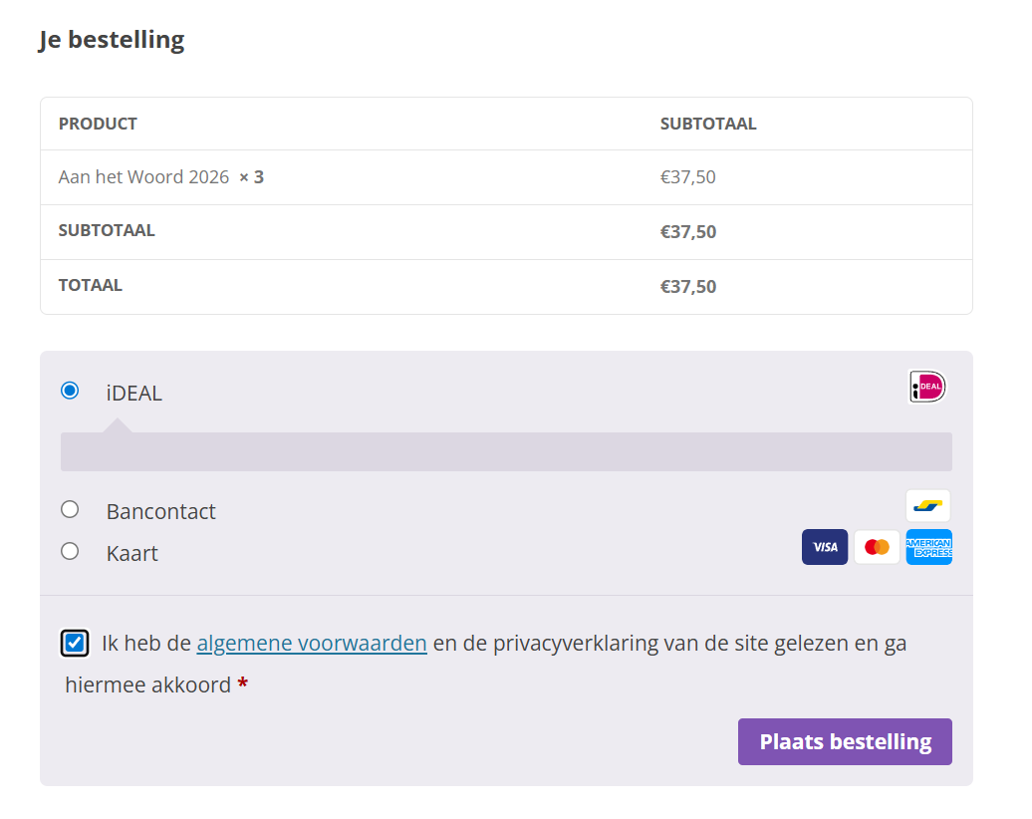
Task: Click the iDEAL payment logo icon
Action: tap(927, 387)
